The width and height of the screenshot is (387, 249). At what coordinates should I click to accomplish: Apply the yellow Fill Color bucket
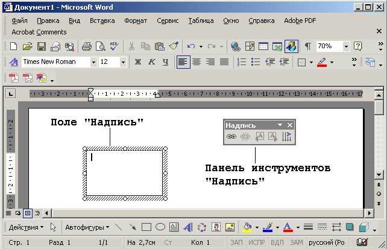247,227
